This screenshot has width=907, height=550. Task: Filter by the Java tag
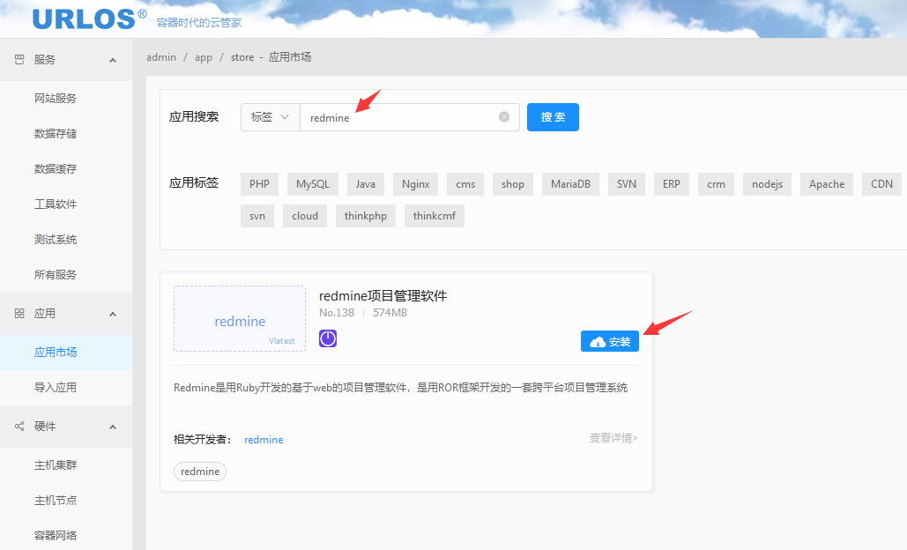(365, 184)
